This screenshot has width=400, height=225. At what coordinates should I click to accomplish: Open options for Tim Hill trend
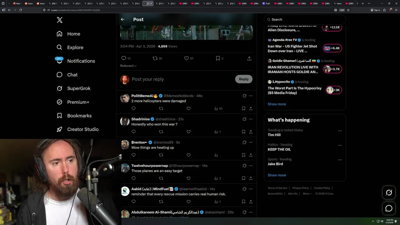click(340, 131)
